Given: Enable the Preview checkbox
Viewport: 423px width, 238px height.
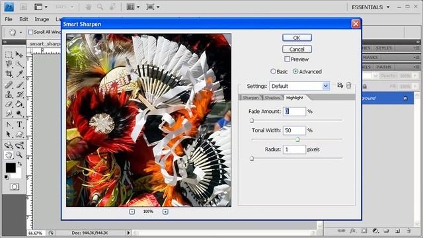Looking at the screenshot, I should (x=288, y=59).
